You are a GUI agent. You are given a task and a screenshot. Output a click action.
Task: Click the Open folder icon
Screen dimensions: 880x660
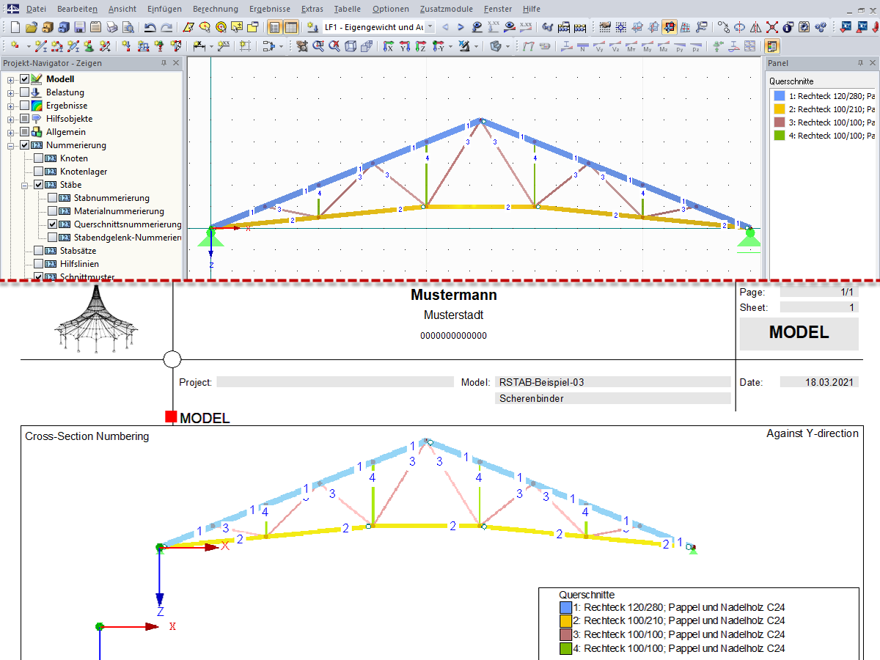(x=32, y=27)
